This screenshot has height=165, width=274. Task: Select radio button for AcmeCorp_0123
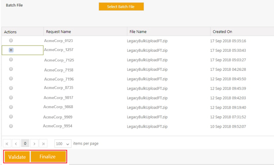click(x=11, y=40)
